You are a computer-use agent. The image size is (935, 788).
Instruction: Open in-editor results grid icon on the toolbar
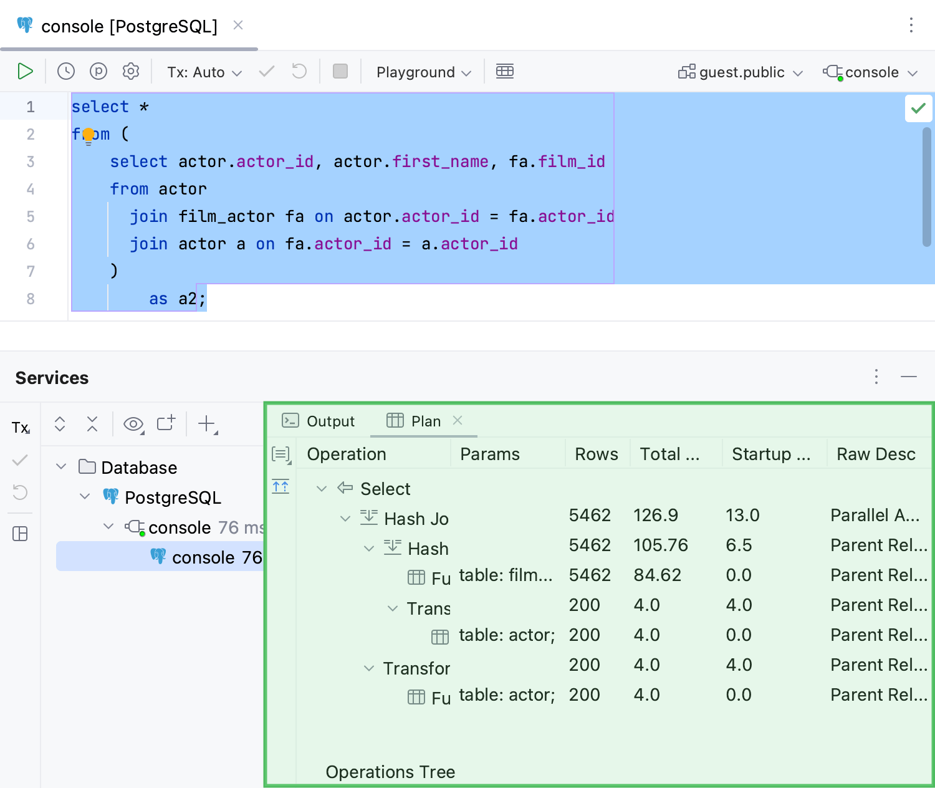click(x=505, y=71)
